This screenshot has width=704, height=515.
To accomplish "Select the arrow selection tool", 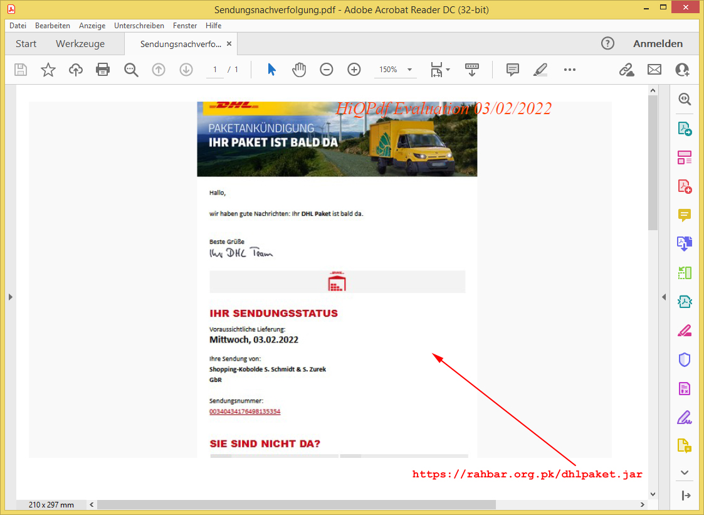I will click(271, 70).
